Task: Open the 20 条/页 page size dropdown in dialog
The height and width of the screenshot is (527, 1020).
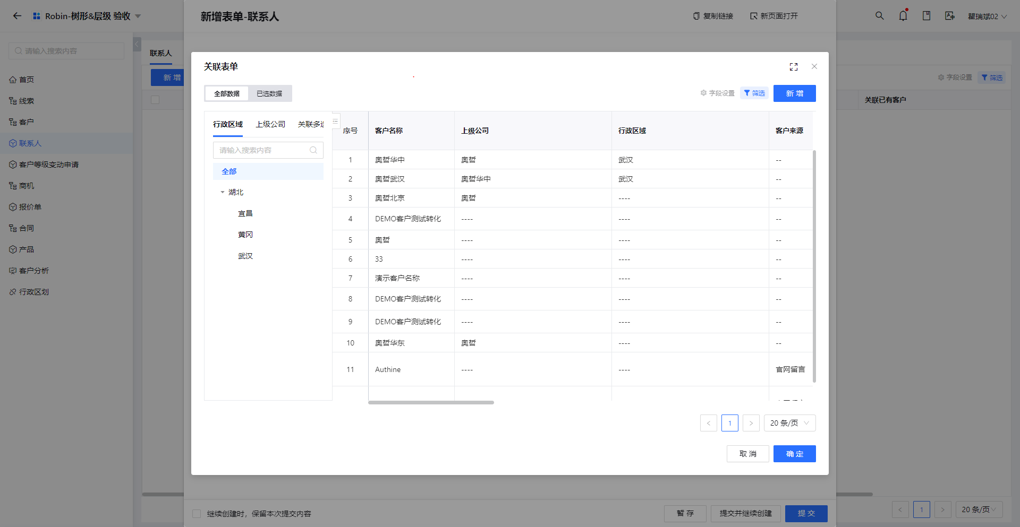Action: (790, 423)
